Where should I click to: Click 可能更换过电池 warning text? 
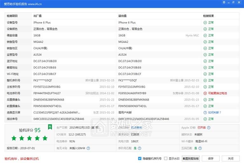pos(218,93)
